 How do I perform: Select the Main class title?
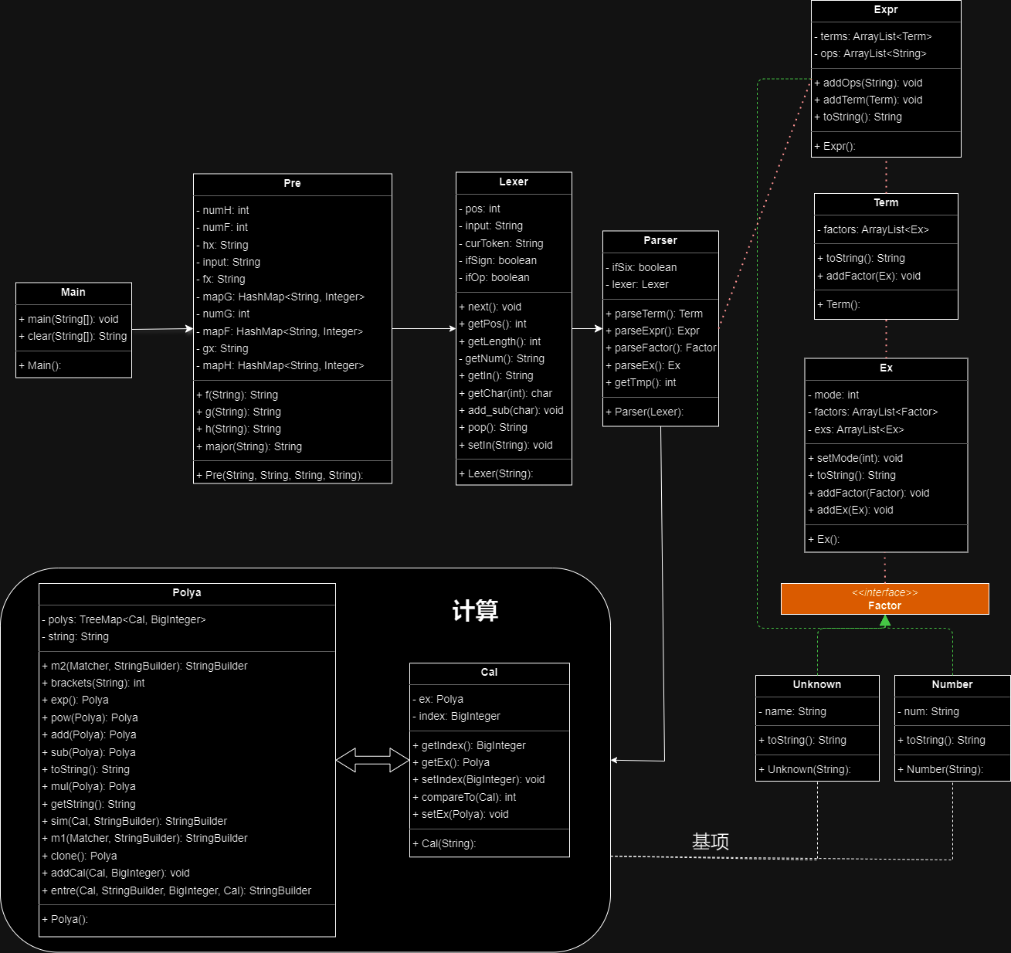(73, 293)
